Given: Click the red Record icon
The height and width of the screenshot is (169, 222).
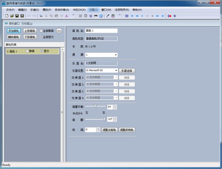Looking at the screenshot, I should point(169,16).
